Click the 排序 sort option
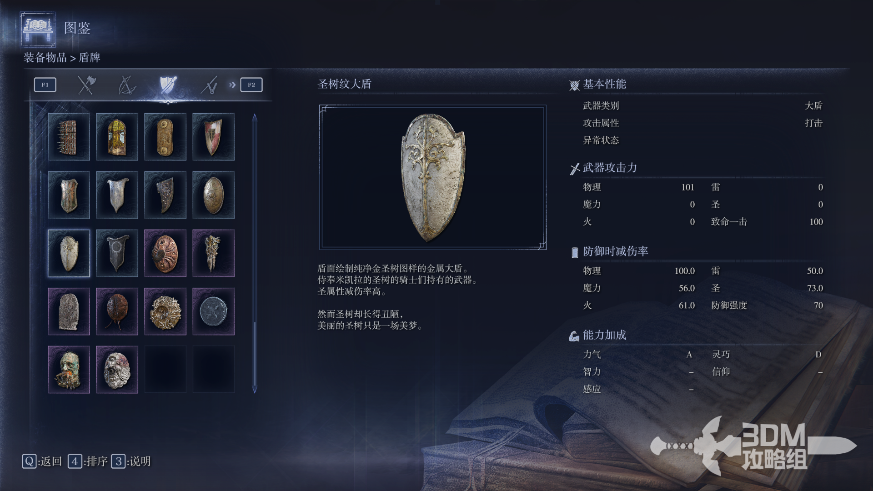Image resolution: width=873 pixels, height=491 pixels. point(88,461)
